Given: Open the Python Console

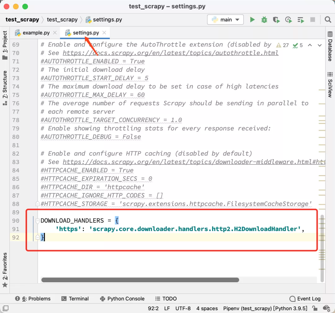Looking at the screenshot, I should [x=122, y=299].
